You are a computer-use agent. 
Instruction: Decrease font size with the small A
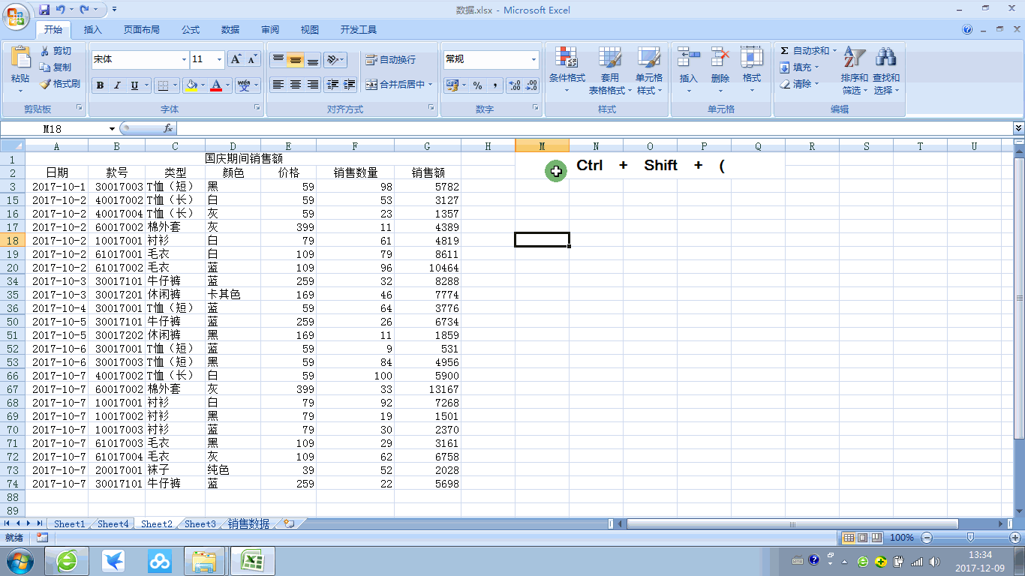252,59
